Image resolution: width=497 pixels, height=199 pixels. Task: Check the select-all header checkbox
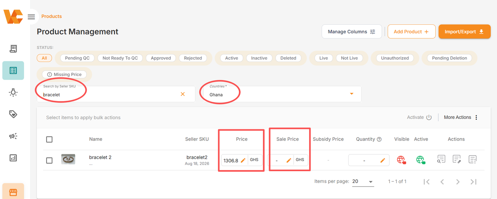[x=49, y=139]
